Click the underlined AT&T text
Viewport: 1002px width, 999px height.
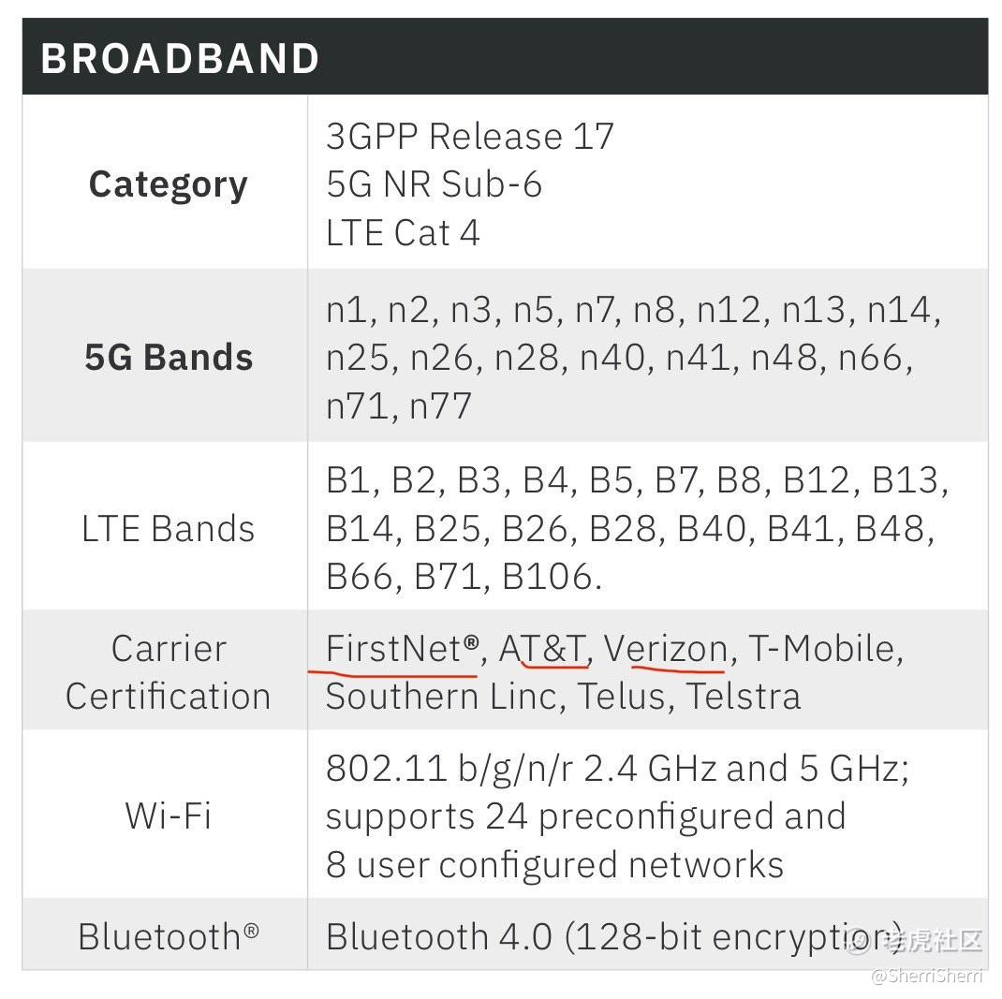pos(543,649)
